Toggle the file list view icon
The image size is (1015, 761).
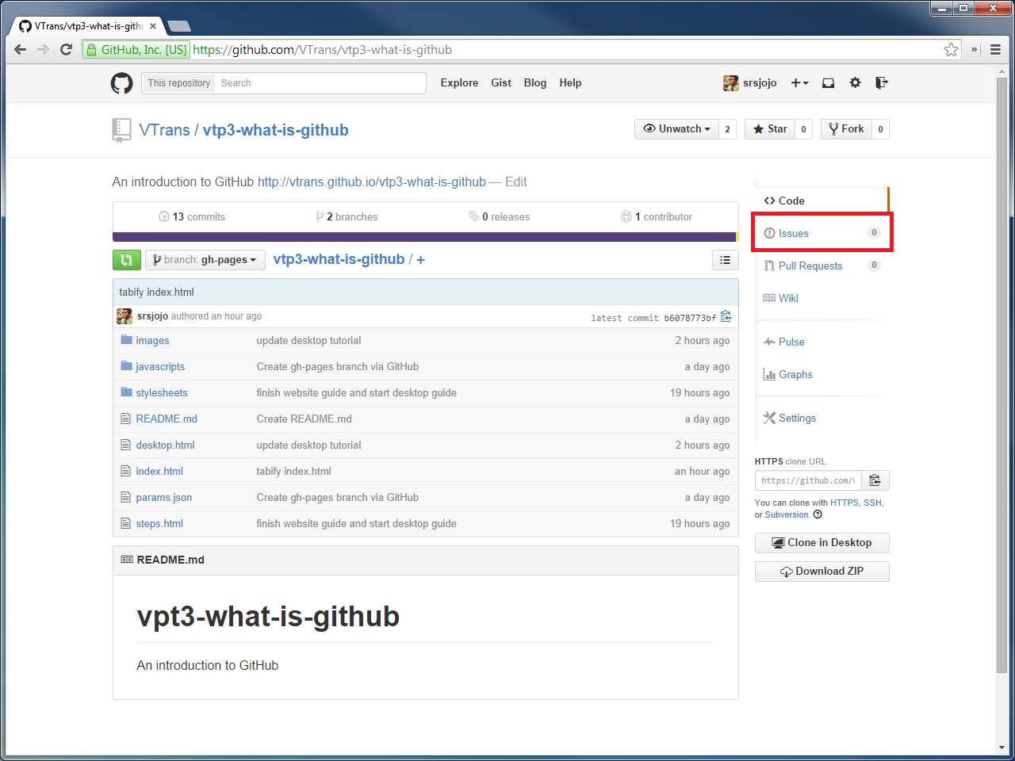725,260
